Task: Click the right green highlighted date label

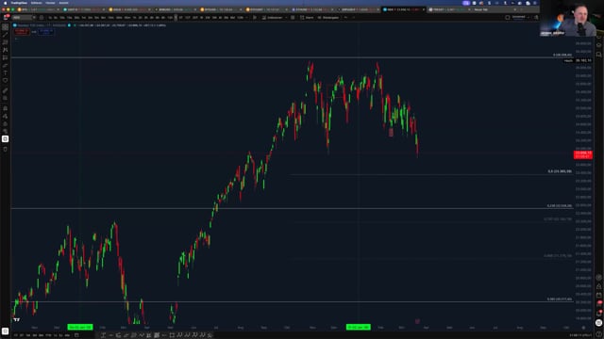Action: [359, 327]
